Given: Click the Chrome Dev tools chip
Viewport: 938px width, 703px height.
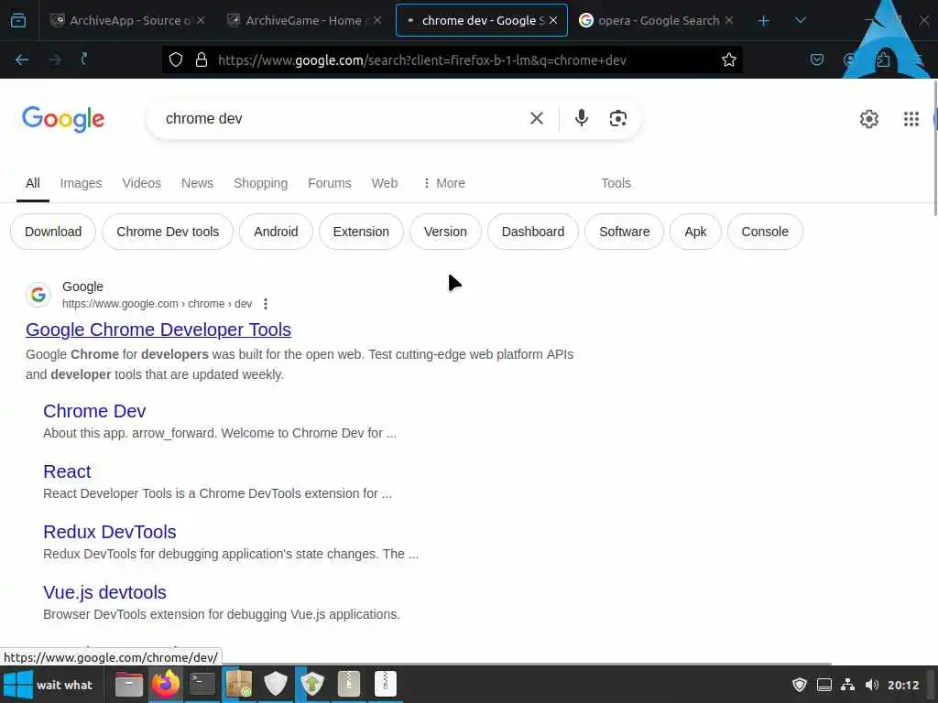Looking at the screenshot, I should (168, 232).
